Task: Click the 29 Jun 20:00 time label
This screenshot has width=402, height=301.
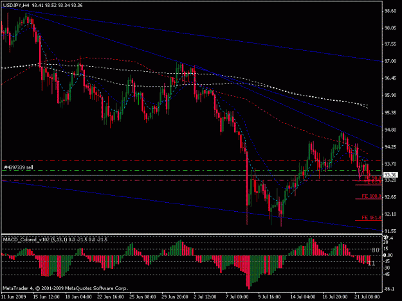Action: click(x=174, y=297)
